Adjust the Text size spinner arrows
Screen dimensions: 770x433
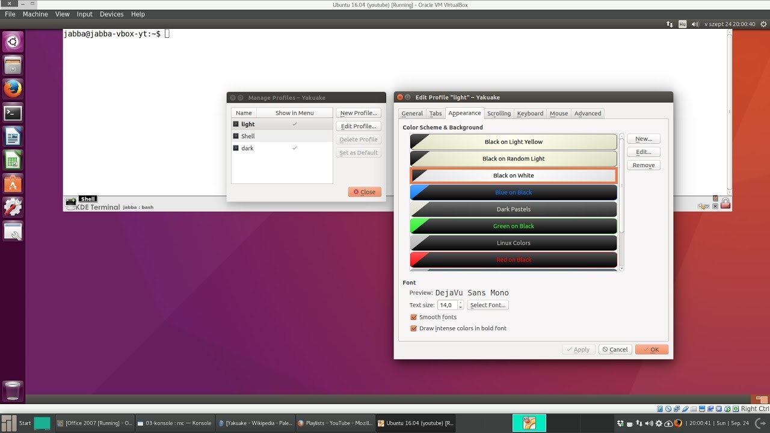(x=461, y=305)
